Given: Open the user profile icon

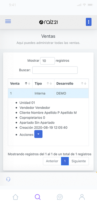Looking at the screenshot, I should (x=82, y=197).
